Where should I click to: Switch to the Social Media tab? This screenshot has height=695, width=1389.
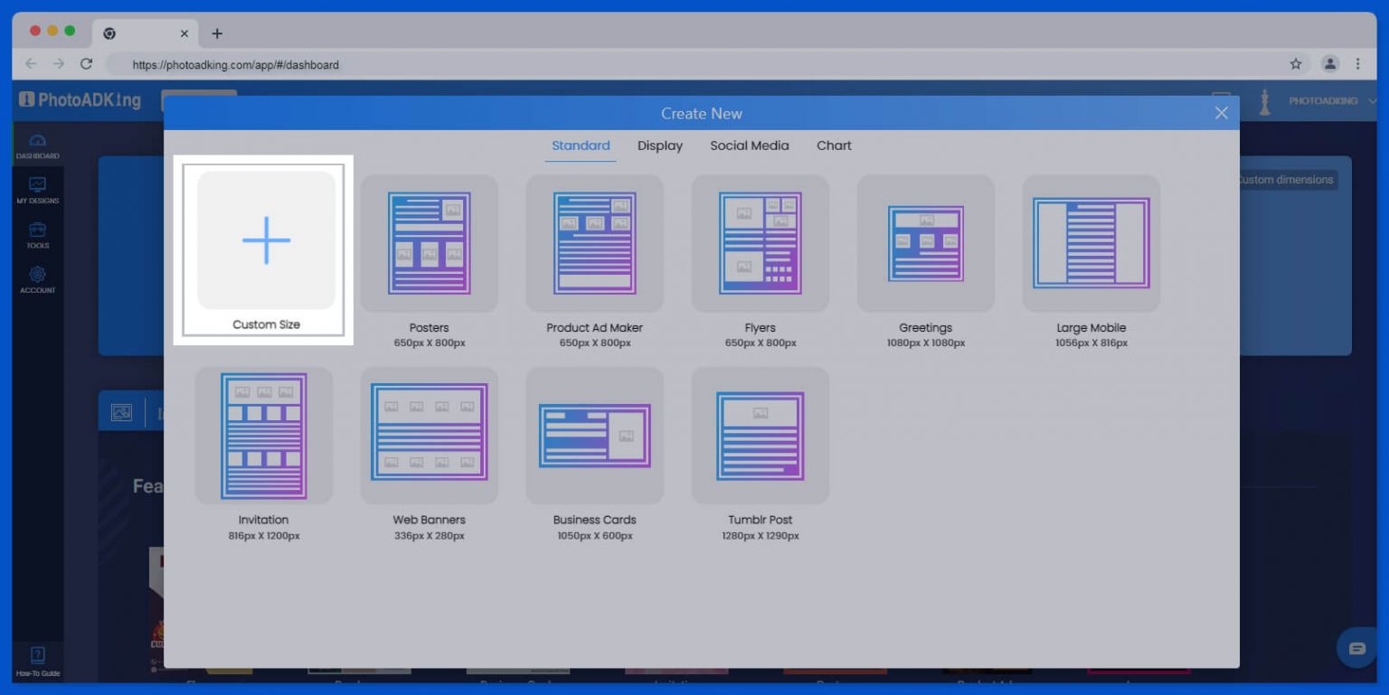click(x=749, y=146)
